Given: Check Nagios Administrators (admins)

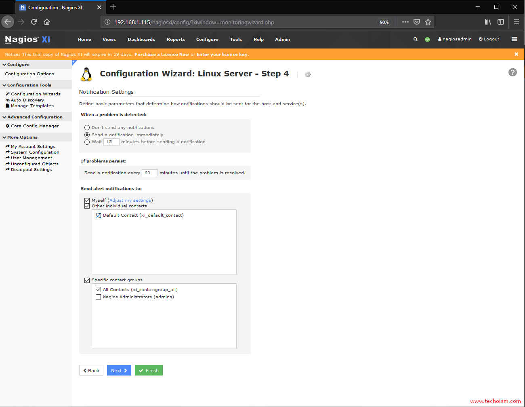Looking at the screenshot, I should coord(98,297).
